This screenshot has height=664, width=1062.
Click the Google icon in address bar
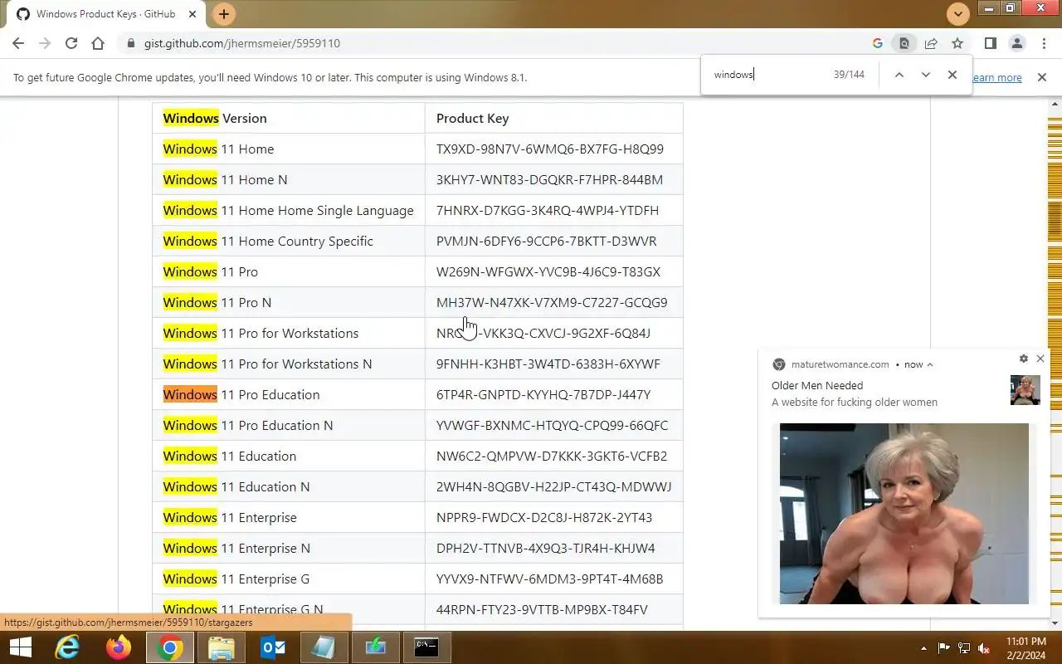pyautogui.click(x=878, y=43)
